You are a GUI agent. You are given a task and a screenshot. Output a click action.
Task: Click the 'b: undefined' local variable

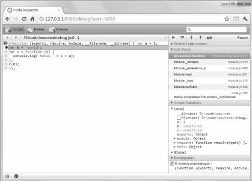[x=189, y=126]
